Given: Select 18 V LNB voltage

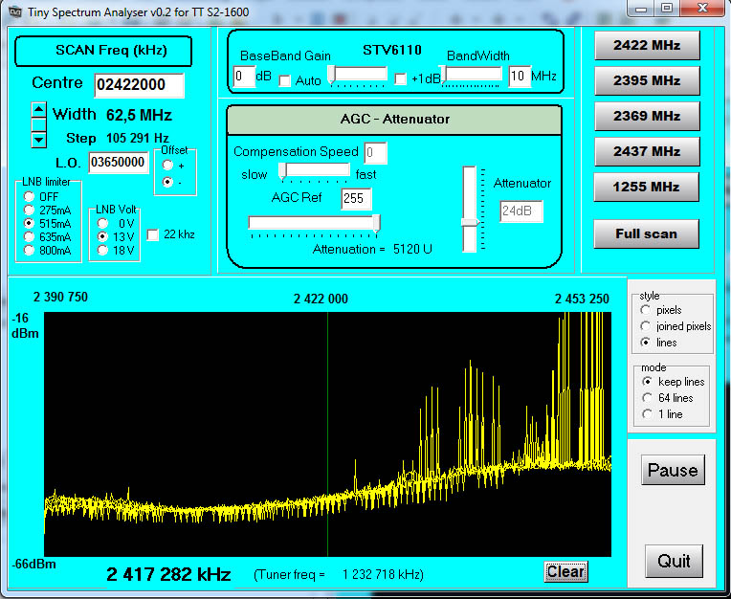Looking at the screenshot, I should tap(102, 251).
